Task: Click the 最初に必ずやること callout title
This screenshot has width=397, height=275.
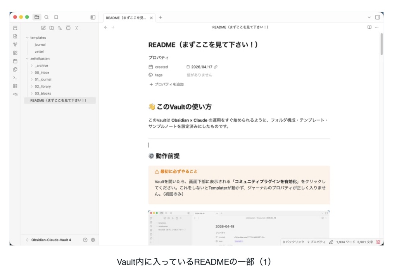Action: click(x=176, y=171)
